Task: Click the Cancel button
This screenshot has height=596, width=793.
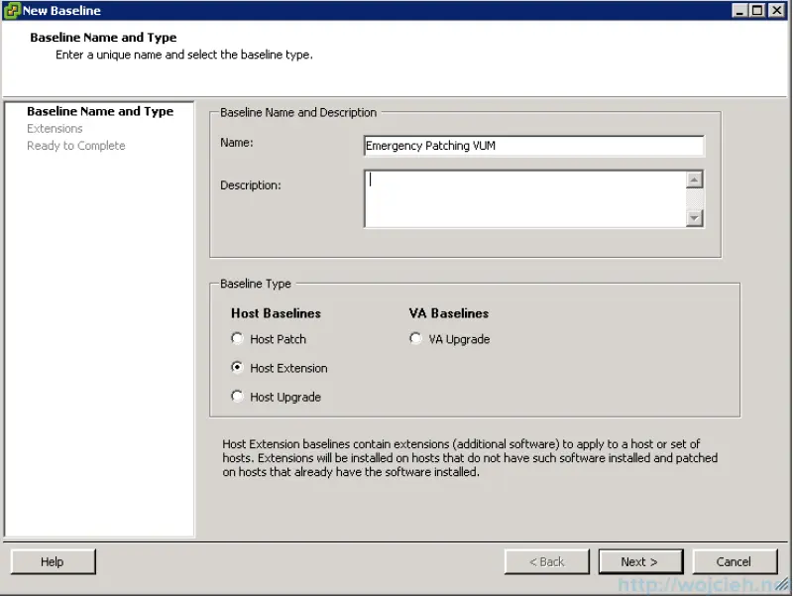Action: pyautogui.click(x=735, y=561)
